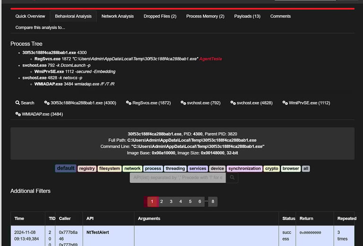Select WMIADAP.exe (3484) process tab
363x246 pixels.
pyautogui.click(x=39, y=114)
